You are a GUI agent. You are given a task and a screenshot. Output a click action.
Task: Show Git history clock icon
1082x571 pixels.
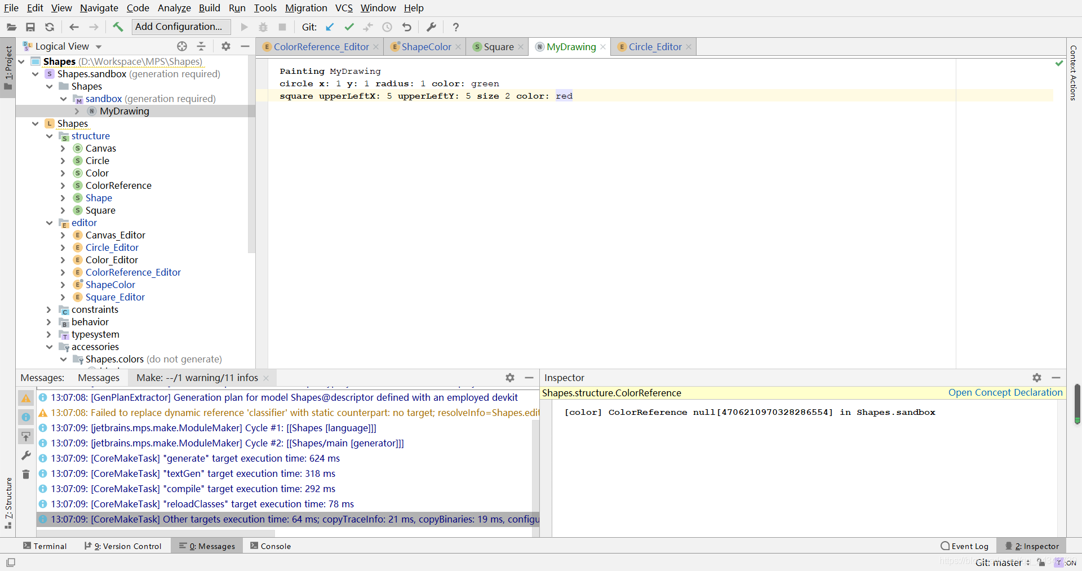[x=387, y=27]
